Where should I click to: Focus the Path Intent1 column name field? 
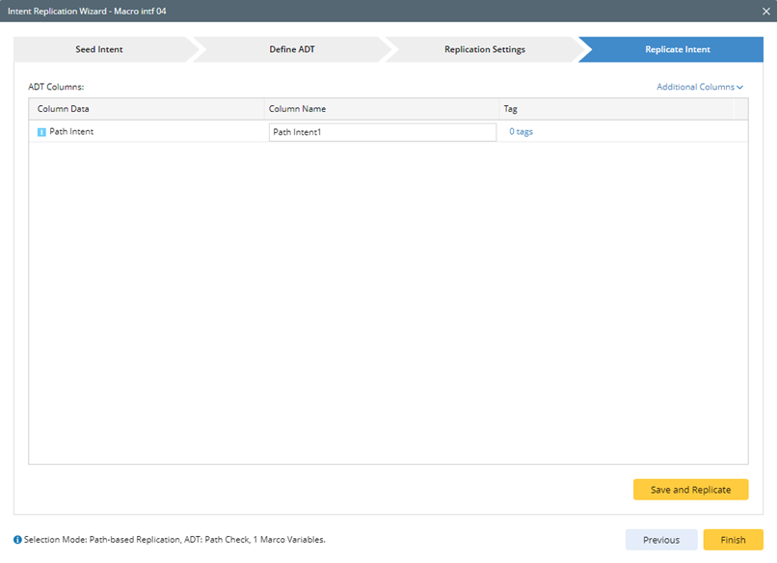click(382, 132)
